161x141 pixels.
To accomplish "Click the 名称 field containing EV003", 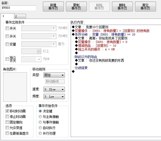I will coord(19,8).
